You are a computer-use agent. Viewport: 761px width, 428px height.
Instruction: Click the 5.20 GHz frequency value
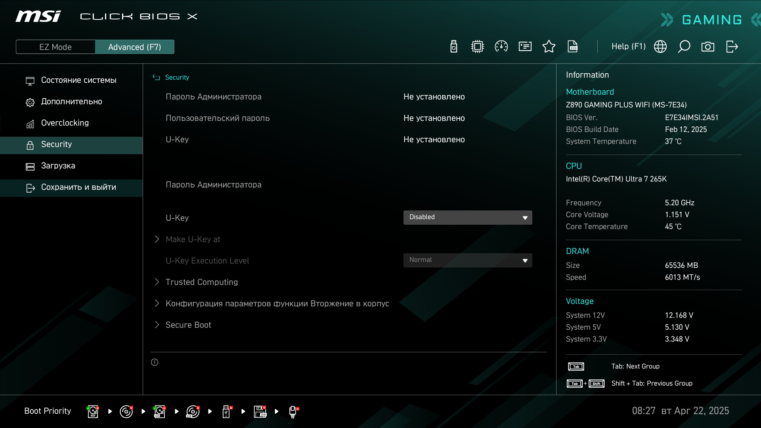click(679, 203)
